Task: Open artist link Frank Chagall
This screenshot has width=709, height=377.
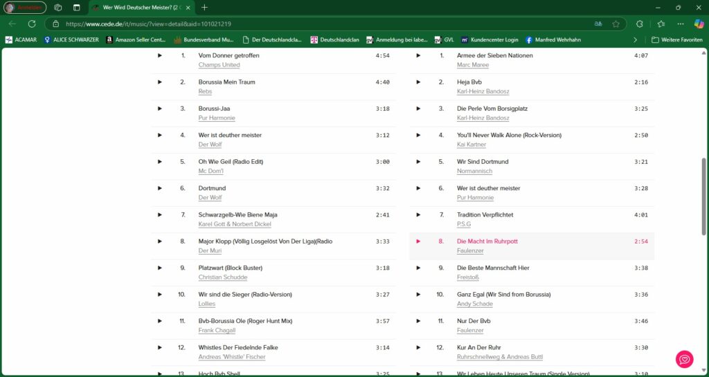Action: 217,331
